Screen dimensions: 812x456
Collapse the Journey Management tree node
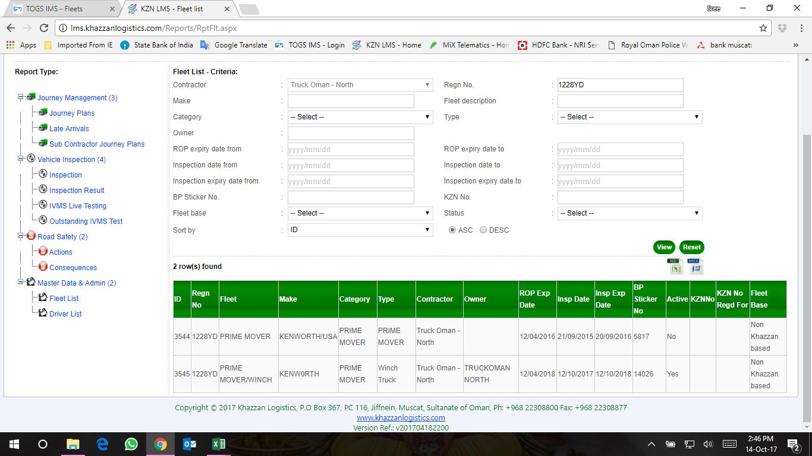click(x=21, y=97)
